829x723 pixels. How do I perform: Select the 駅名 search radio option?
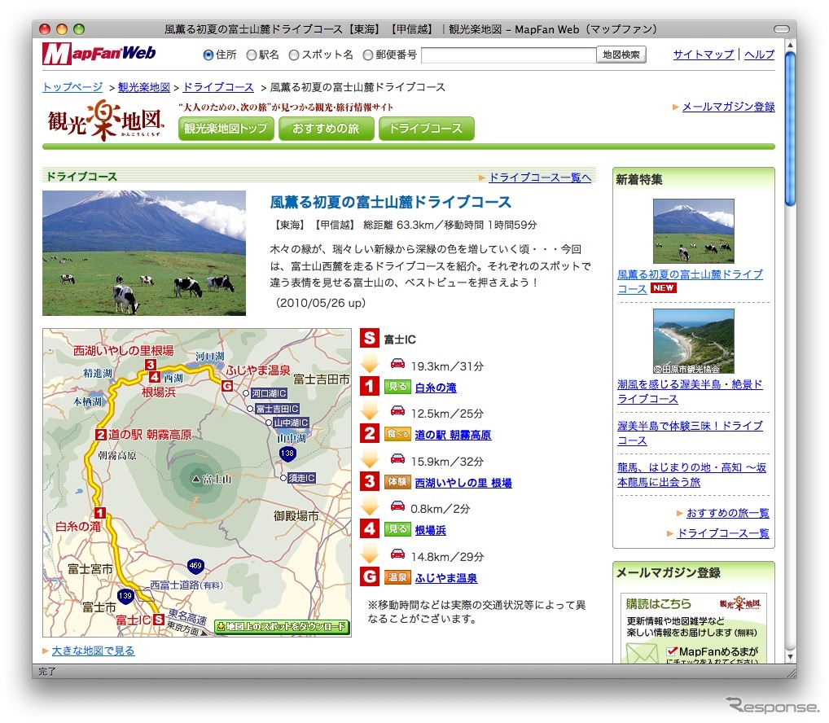252,55
